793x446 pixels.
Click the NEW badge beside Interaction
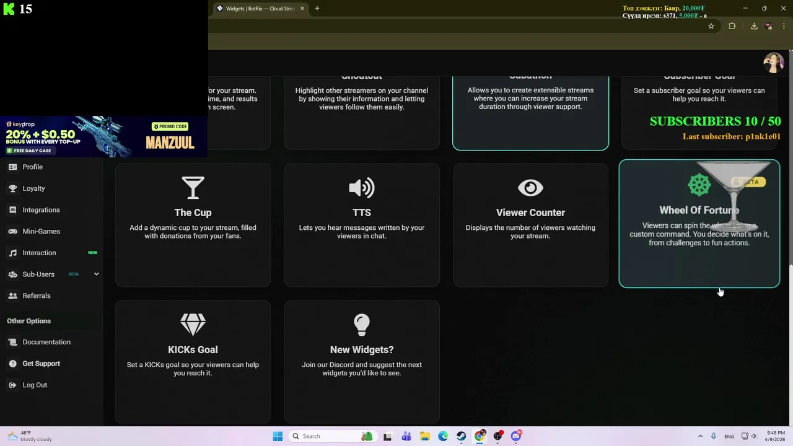coord(92,253)
